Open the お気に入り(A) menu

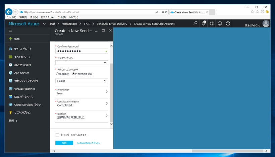(x=48, y=17)
